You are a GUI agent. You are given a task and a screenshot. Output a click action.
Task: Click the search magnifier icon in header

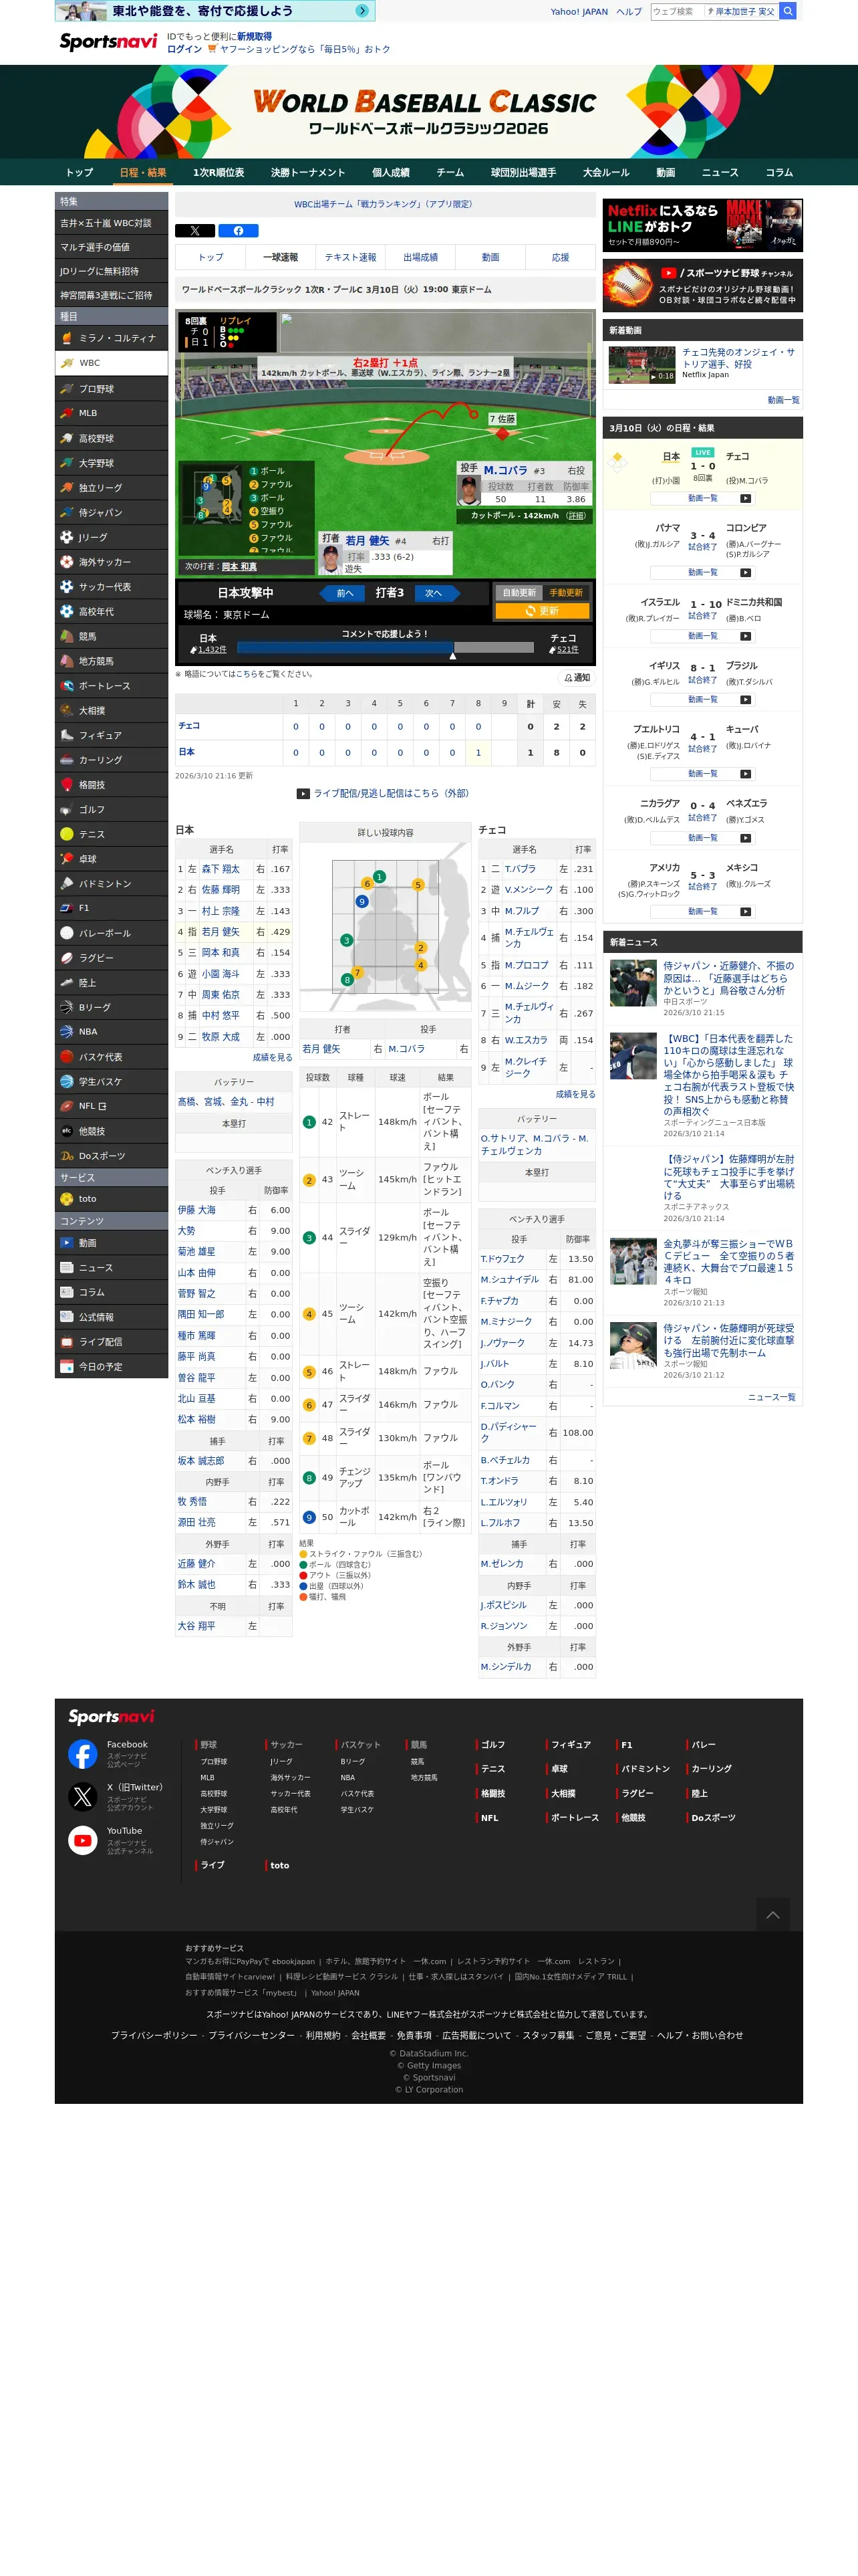[x=788, y=11]
